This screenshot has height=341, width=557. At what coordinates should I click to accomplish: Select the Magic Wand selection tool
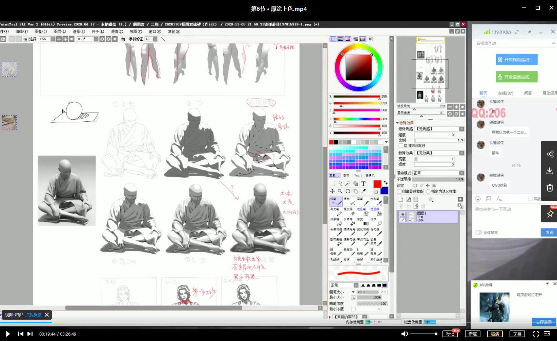tap(348, 184)
